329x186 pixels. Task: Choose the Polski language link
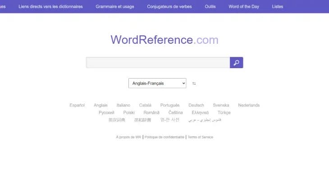(129, 112)
